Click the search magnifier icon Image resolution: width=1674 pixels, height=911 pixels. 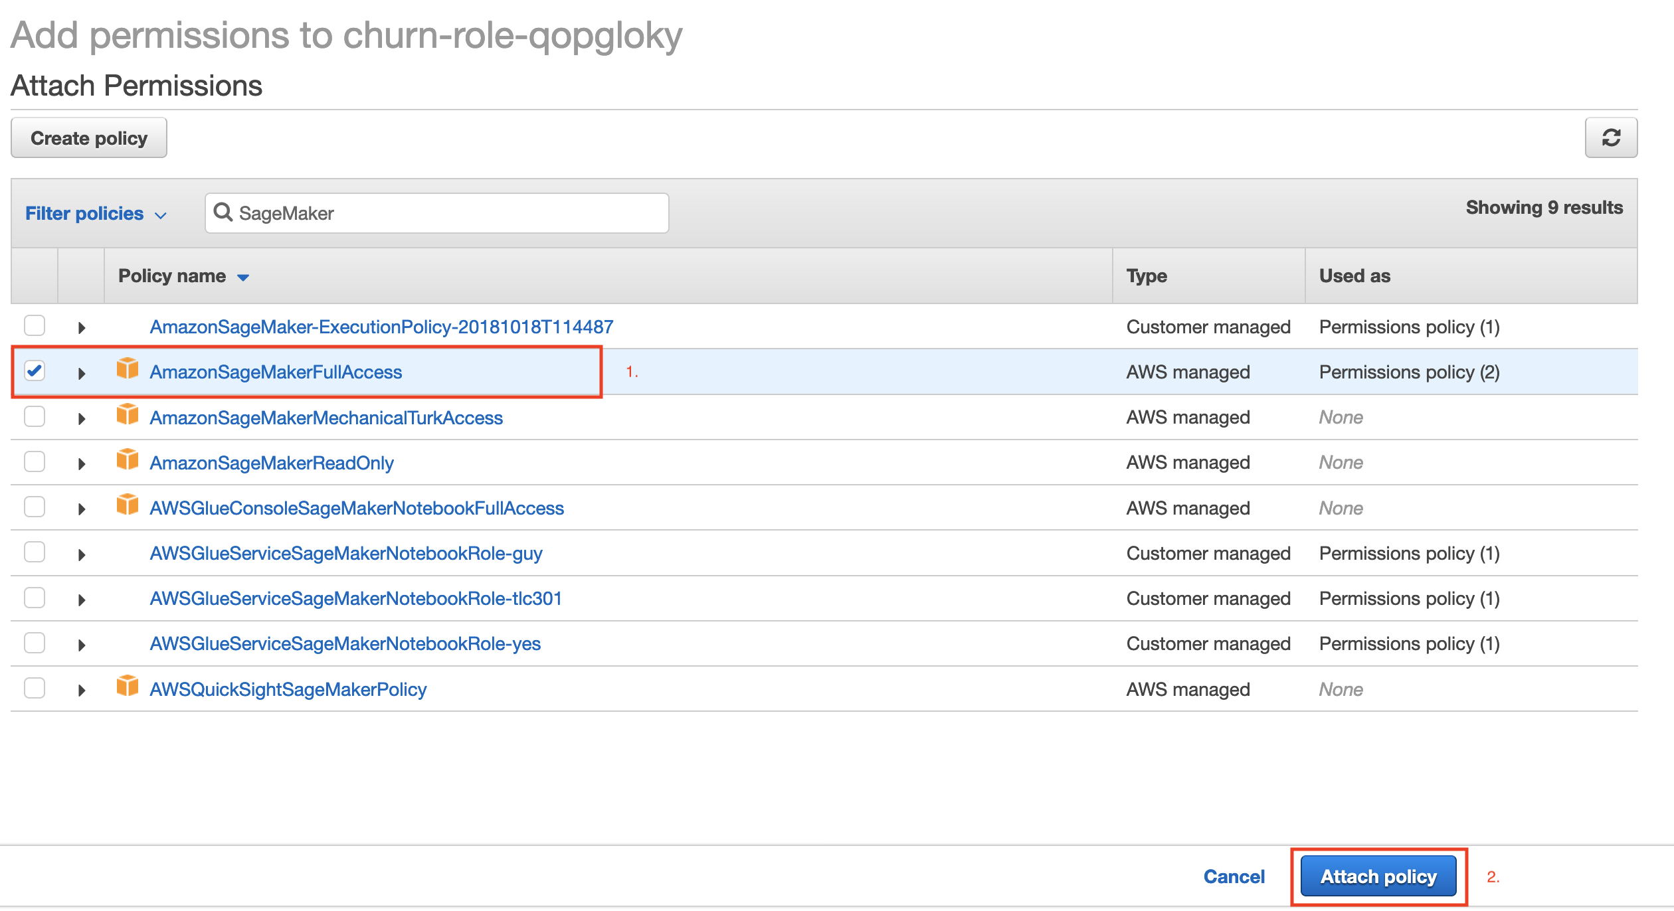coord(223,212)
